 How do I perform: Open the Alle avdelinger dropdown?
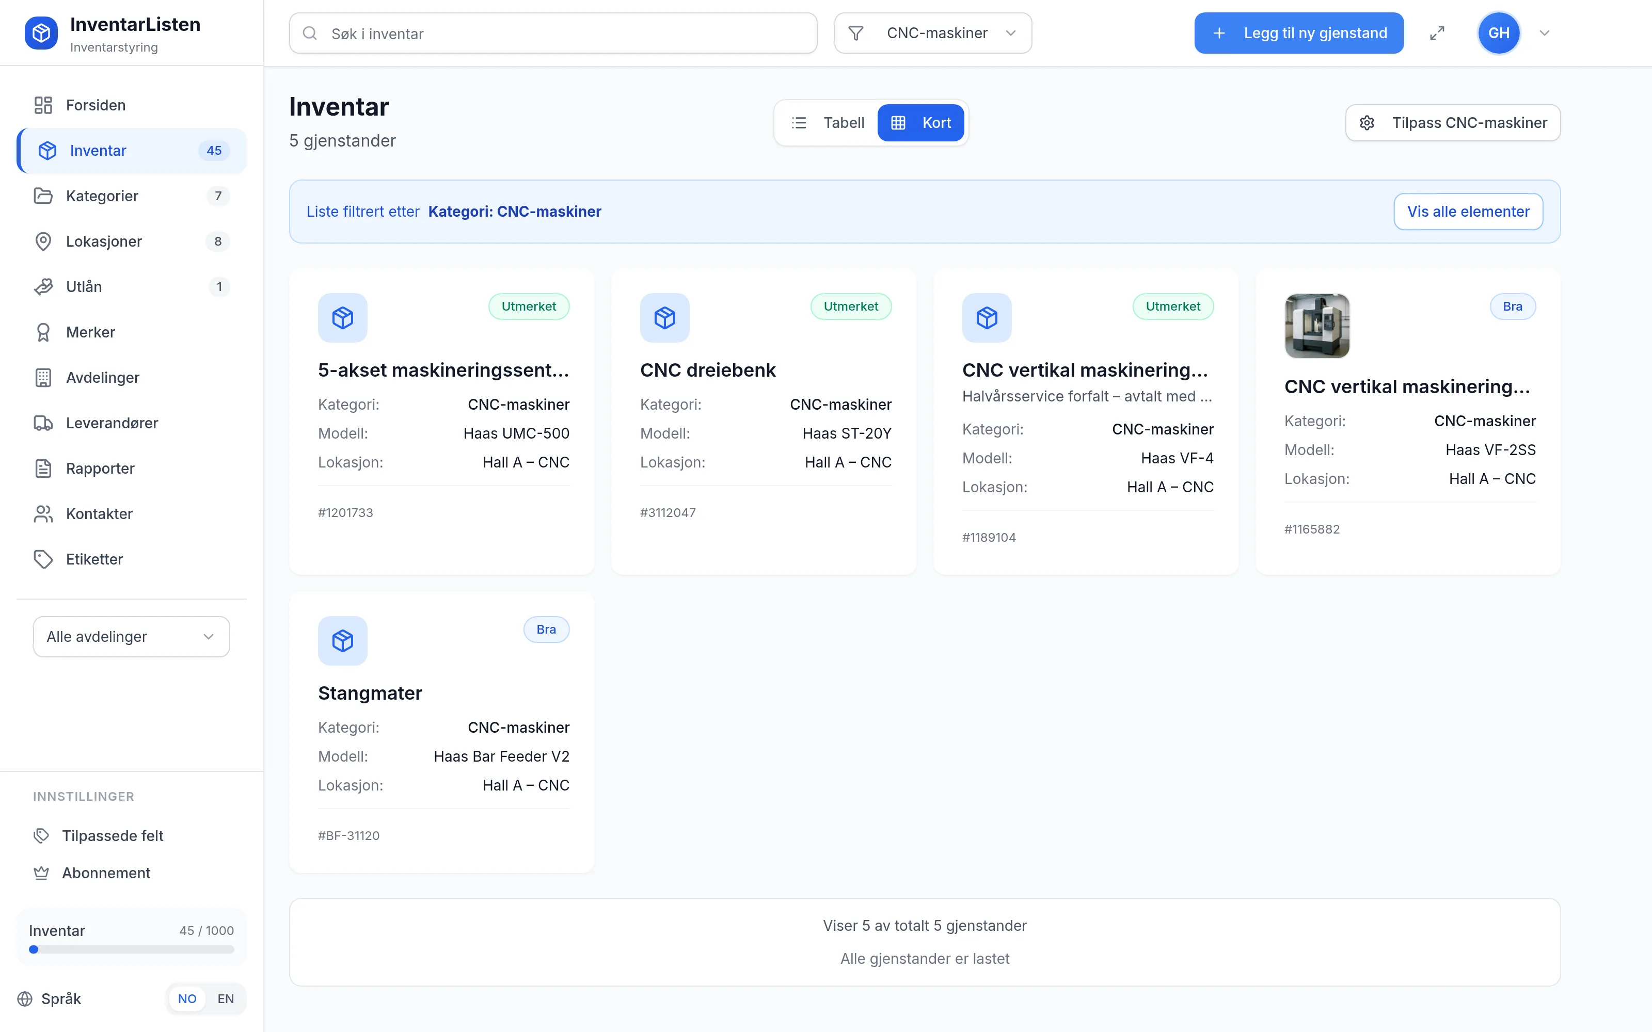click(x=131, y=637)
